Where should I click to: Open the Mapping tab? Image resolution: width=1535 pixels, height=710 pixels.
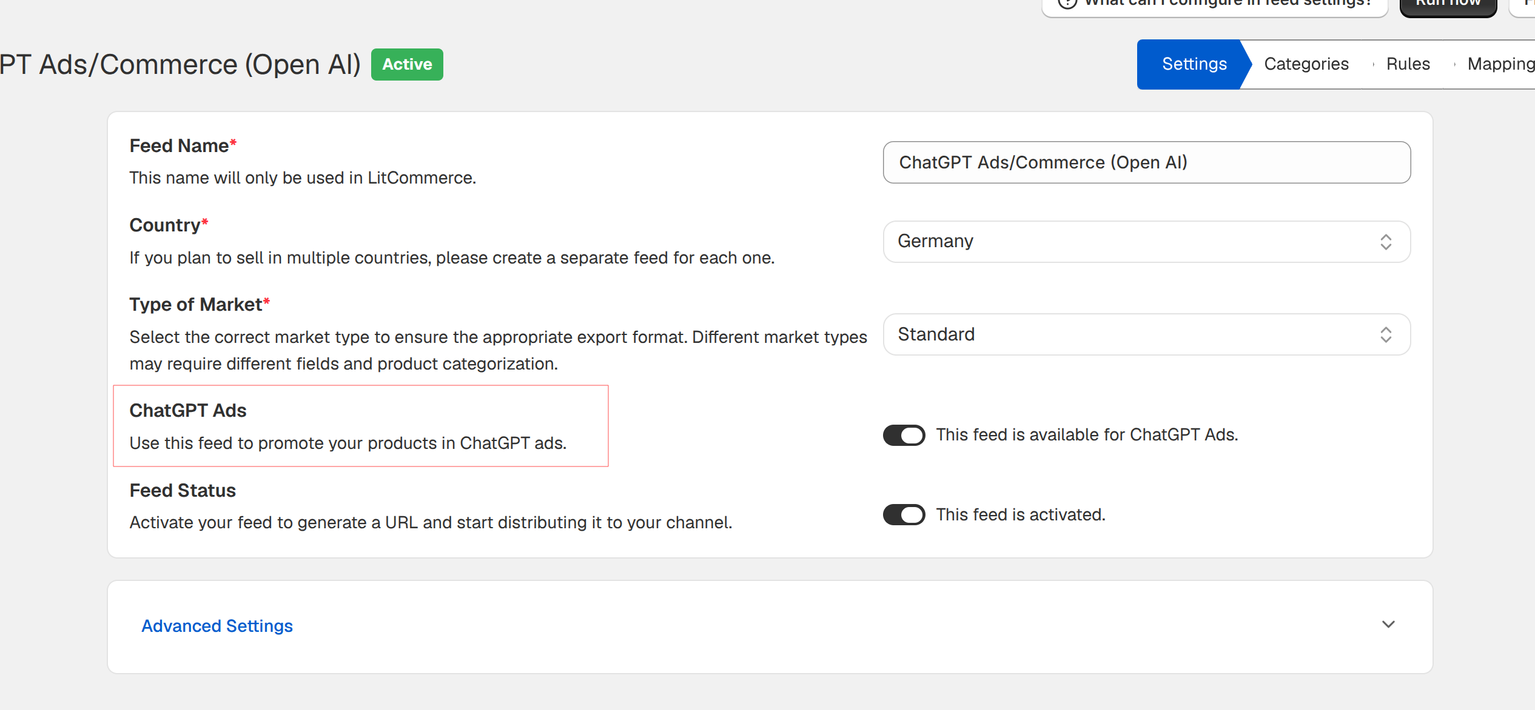point(1500,64)
